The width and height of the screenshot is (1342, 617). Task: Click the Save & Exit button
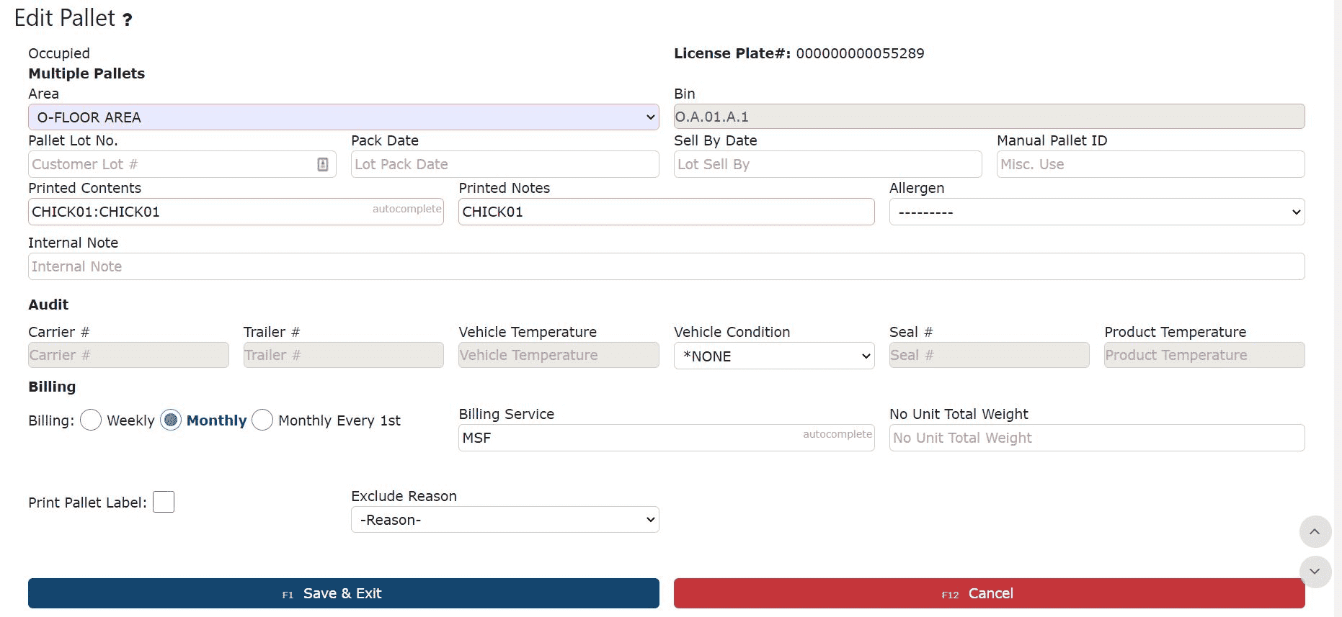click(x=343, y=593)
